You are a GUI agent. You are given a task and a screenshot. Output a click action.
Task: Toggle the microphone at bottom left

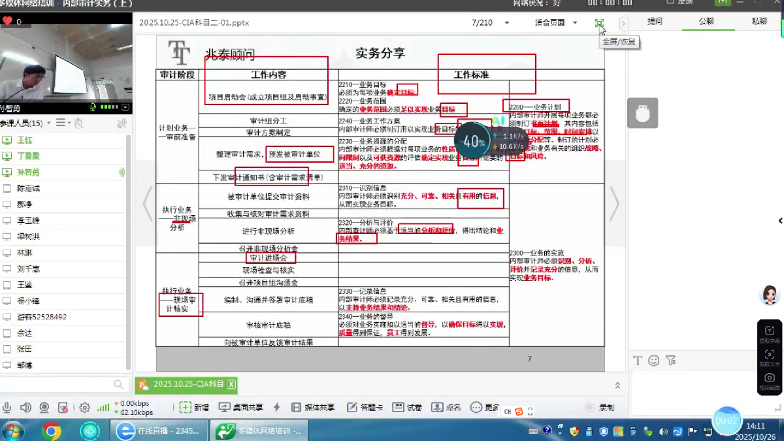[x=7, y=408]
